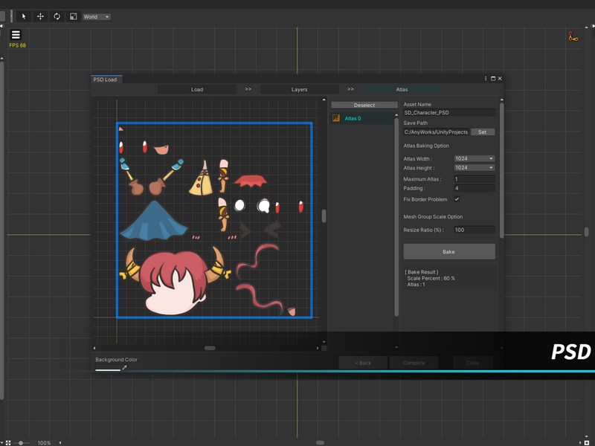
Task: Click the preview scroll-up arrow
Action: (x=324, y=100)
